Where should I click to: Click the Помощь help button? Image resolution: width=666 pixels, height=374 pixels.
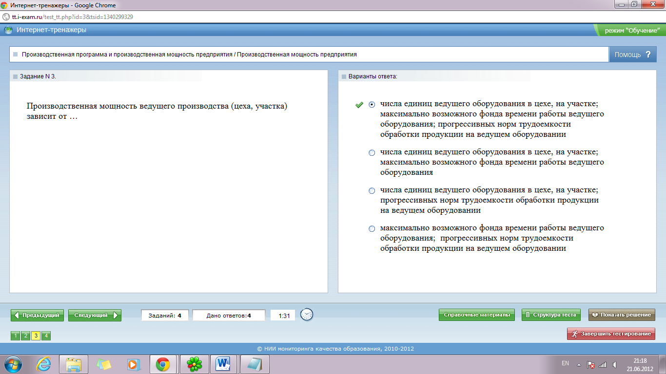coord(632,55)
